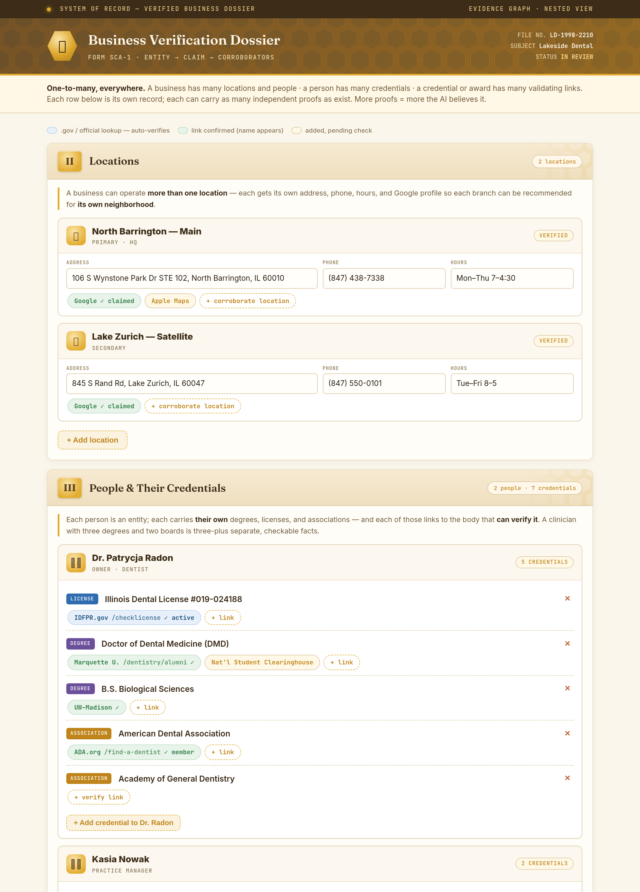Click the 2 people · 7 credentials badge
This screenshot has width=640, height=892.
(535, 488)
